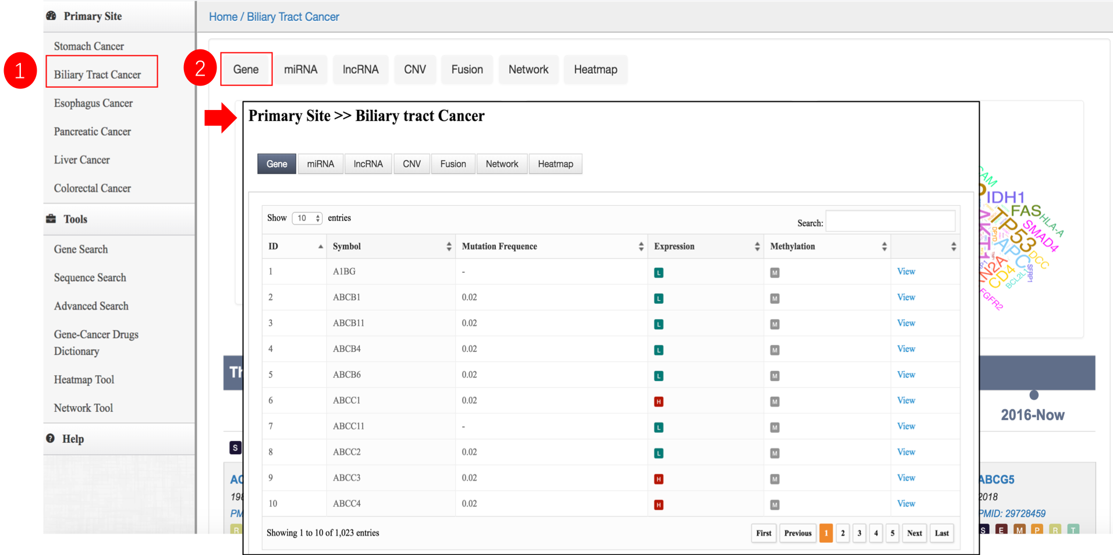1113x555 pixels.
Task: Click the Help question mark icon
Action: tap(51, 439)
